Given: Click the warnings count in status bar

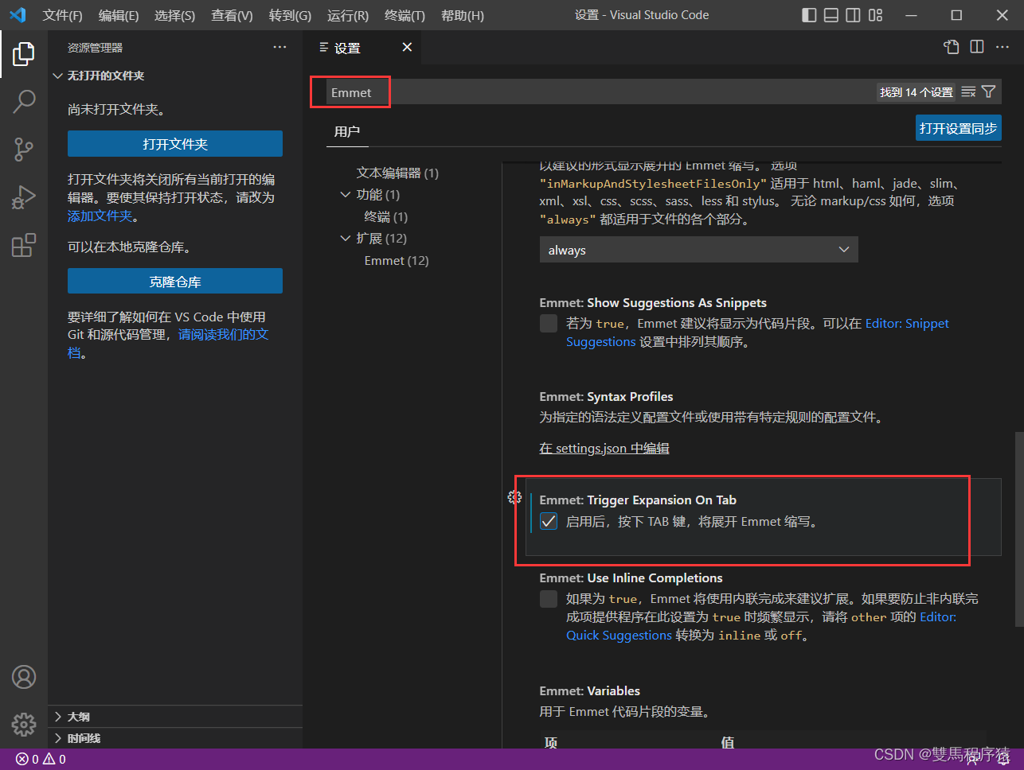Looking at the screenshot, I should [55, 759].
